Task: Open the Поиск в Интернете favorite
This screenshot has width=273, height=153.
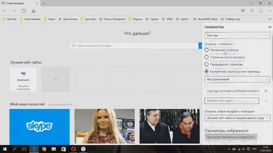Action: point(112,19)
